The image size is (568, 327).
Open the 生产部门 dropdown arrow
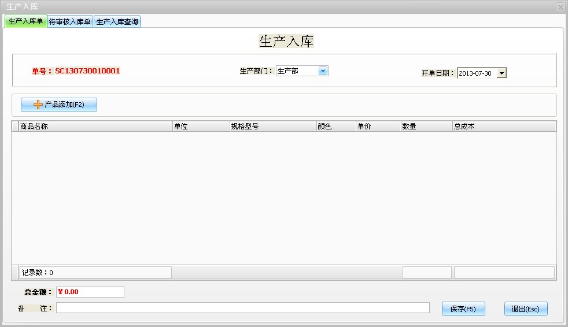pos(323,71)
